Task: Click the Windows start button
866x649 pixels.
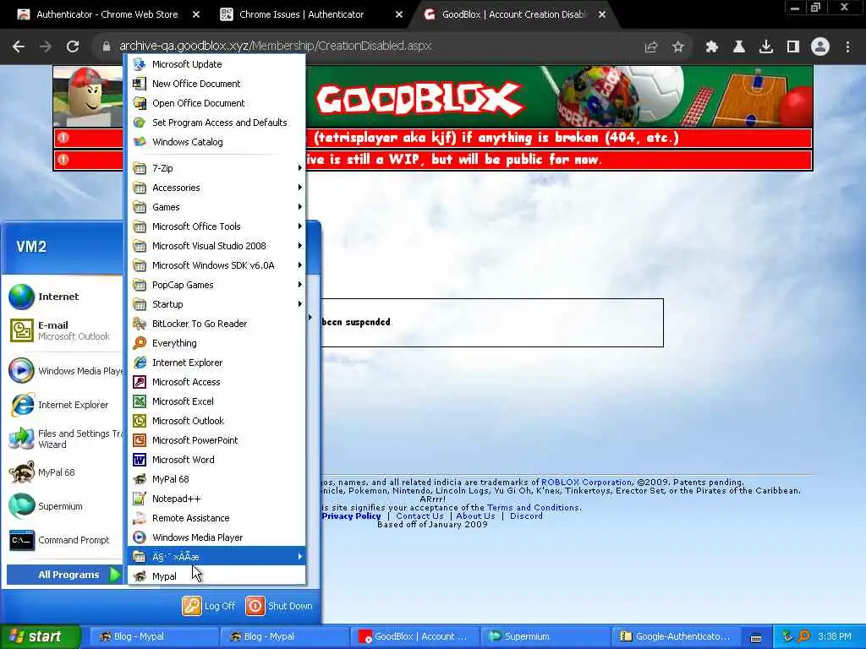Action: 40,636
